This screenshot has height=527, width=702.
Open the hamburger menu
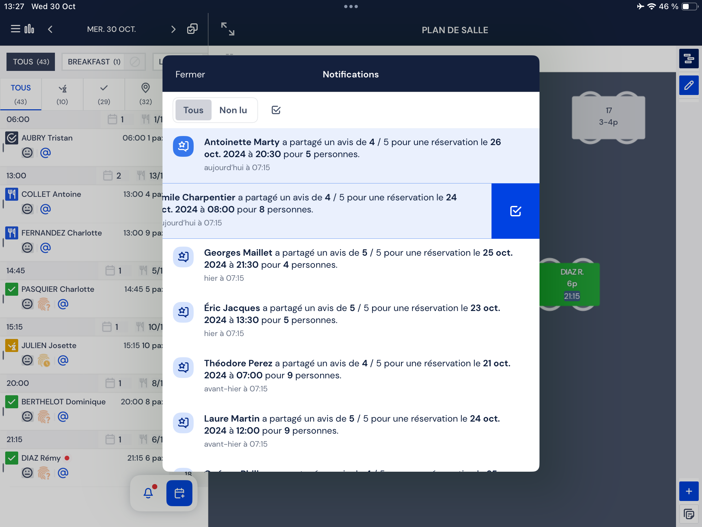pos(15,29)
